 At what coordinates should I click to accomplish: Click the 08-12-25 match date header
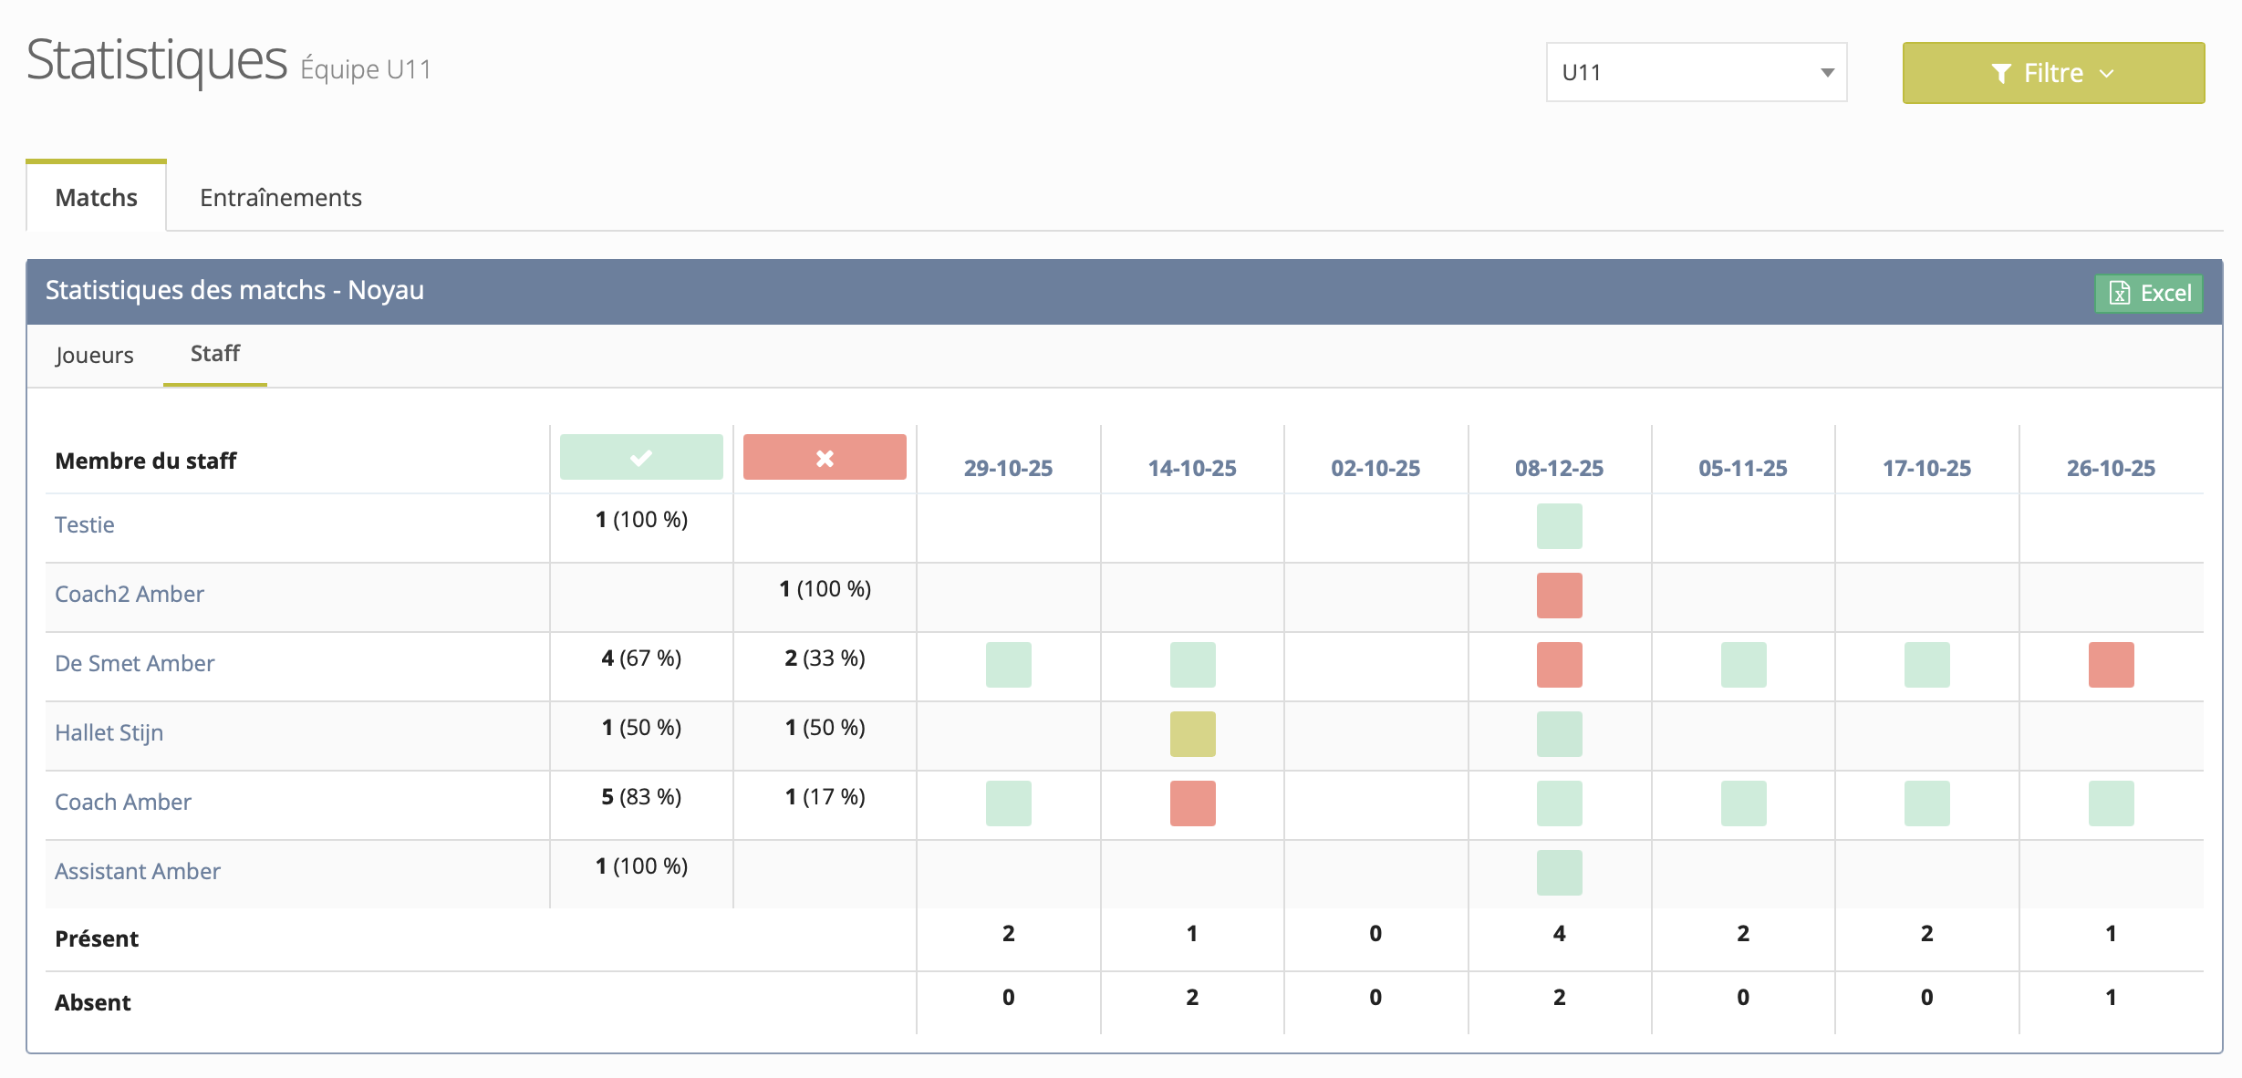1559,468
